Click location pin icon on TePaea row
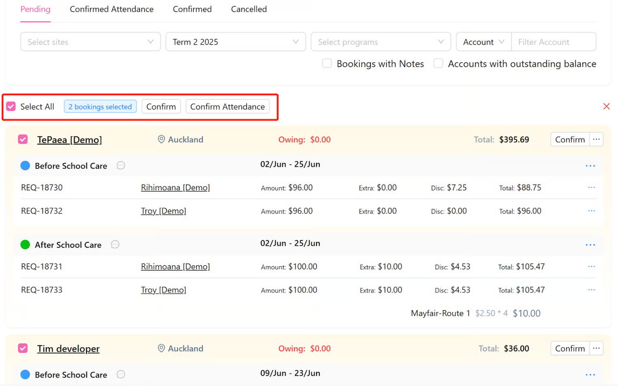The image size is (618, 386). (161, 139)
